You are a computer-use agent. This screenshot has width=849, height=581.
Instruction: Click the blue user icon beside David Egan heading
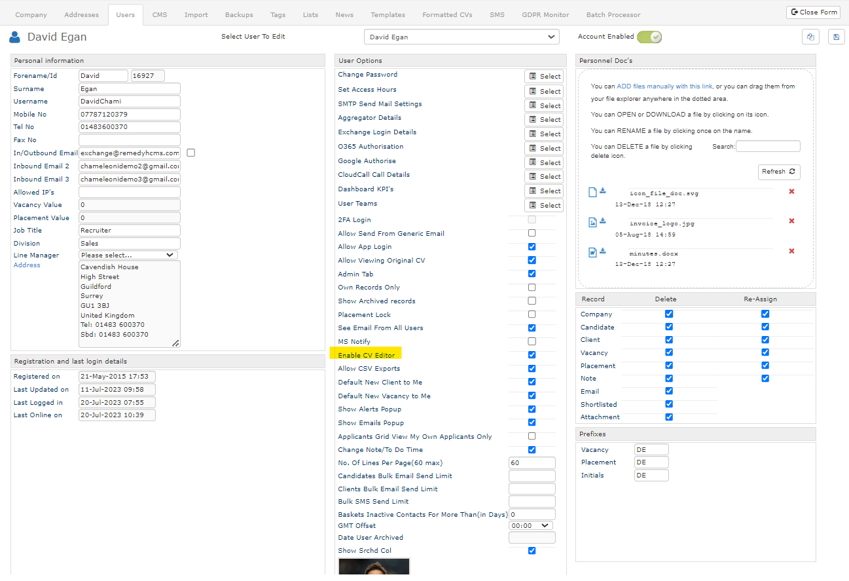coord(15,37)
